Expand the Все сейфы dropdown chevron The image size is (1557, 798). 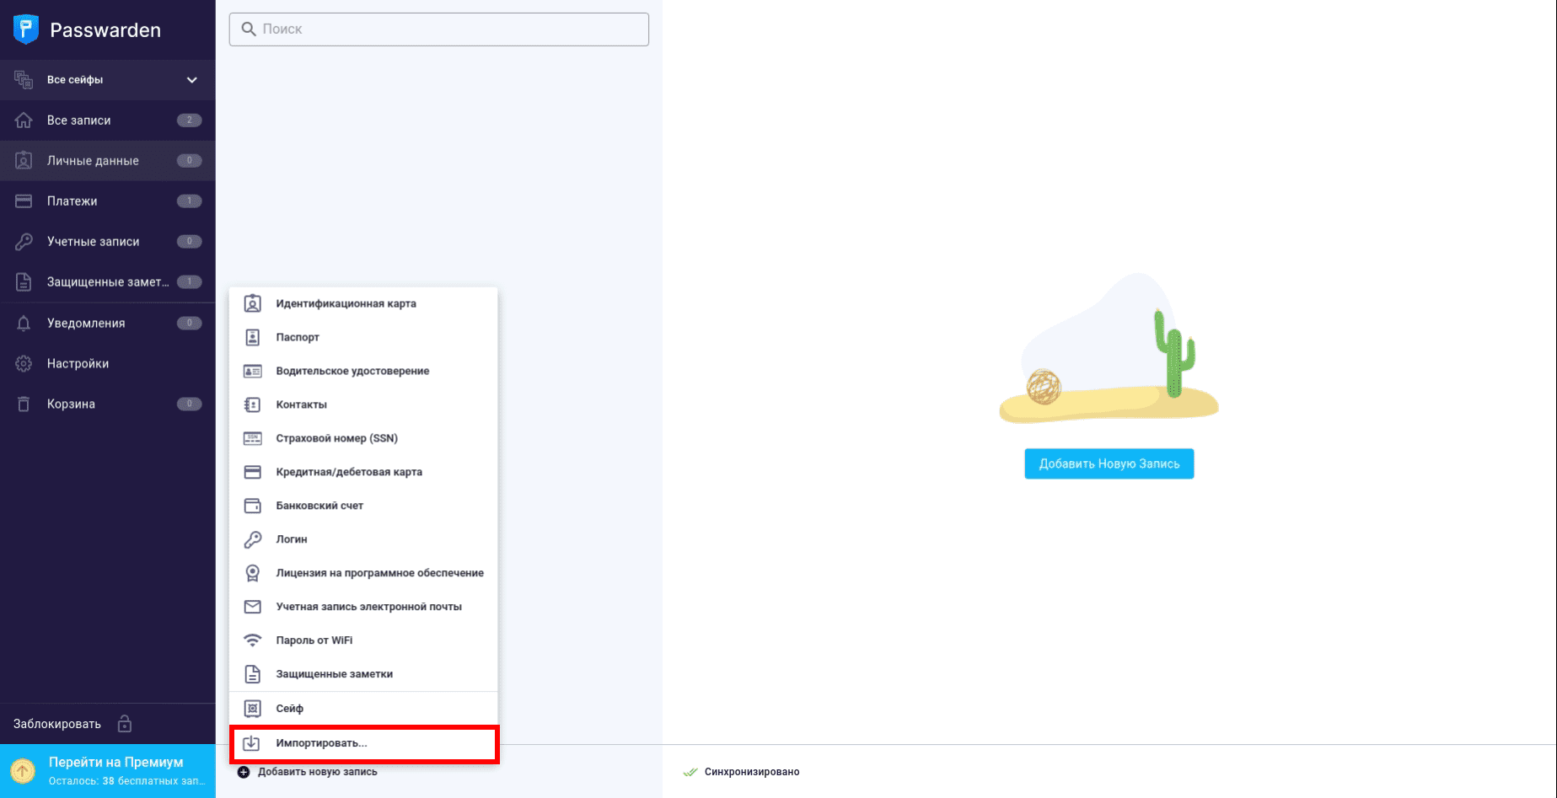(x=192, y=80)
